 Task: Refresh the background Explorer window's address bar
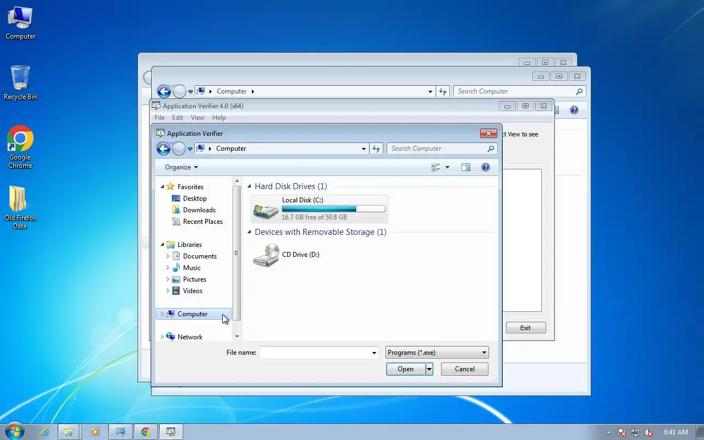pyautogui.click(x=443, y=91)
